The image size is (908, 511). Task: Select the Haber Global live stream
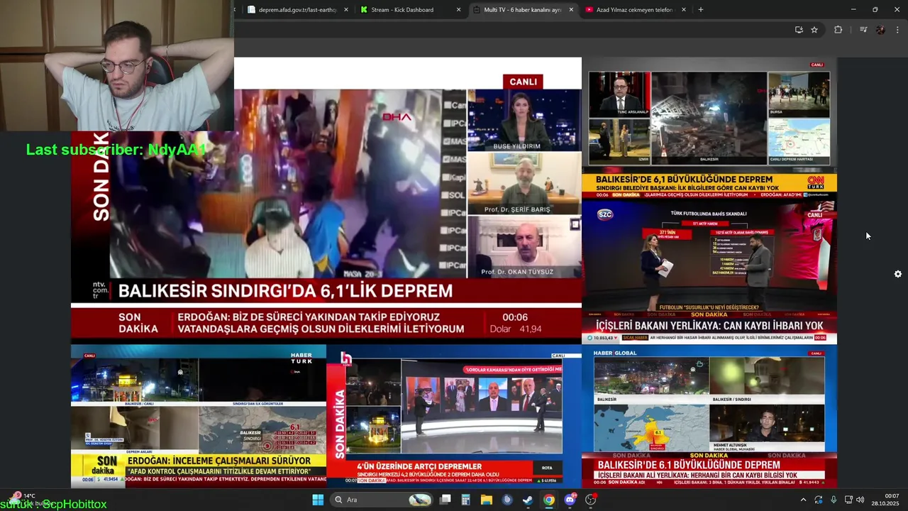[x=709, y=417]
